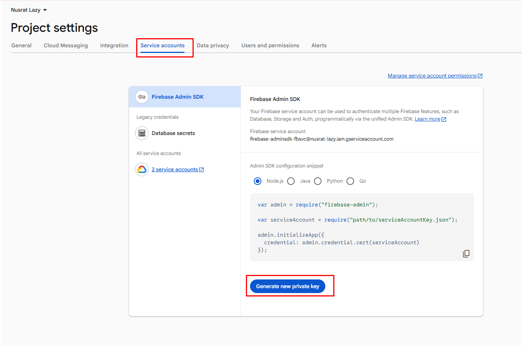Screen dimensions: 522x346
Task: Click the Google Cloud service accounts logo
Action: point(142,169)
